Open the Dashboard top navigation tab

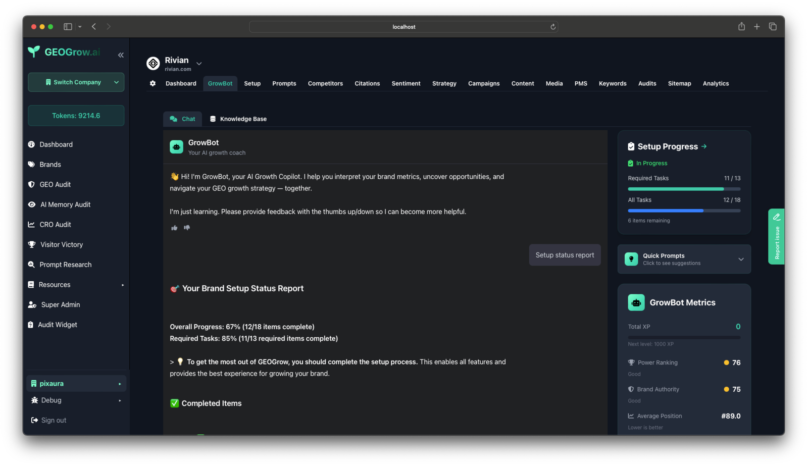(x=181, y=84)
